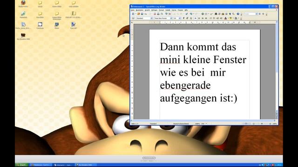Switch to the OpenOffice Writer taskbar button
This screenshot has width=298, height=167.
click(63, 165)
